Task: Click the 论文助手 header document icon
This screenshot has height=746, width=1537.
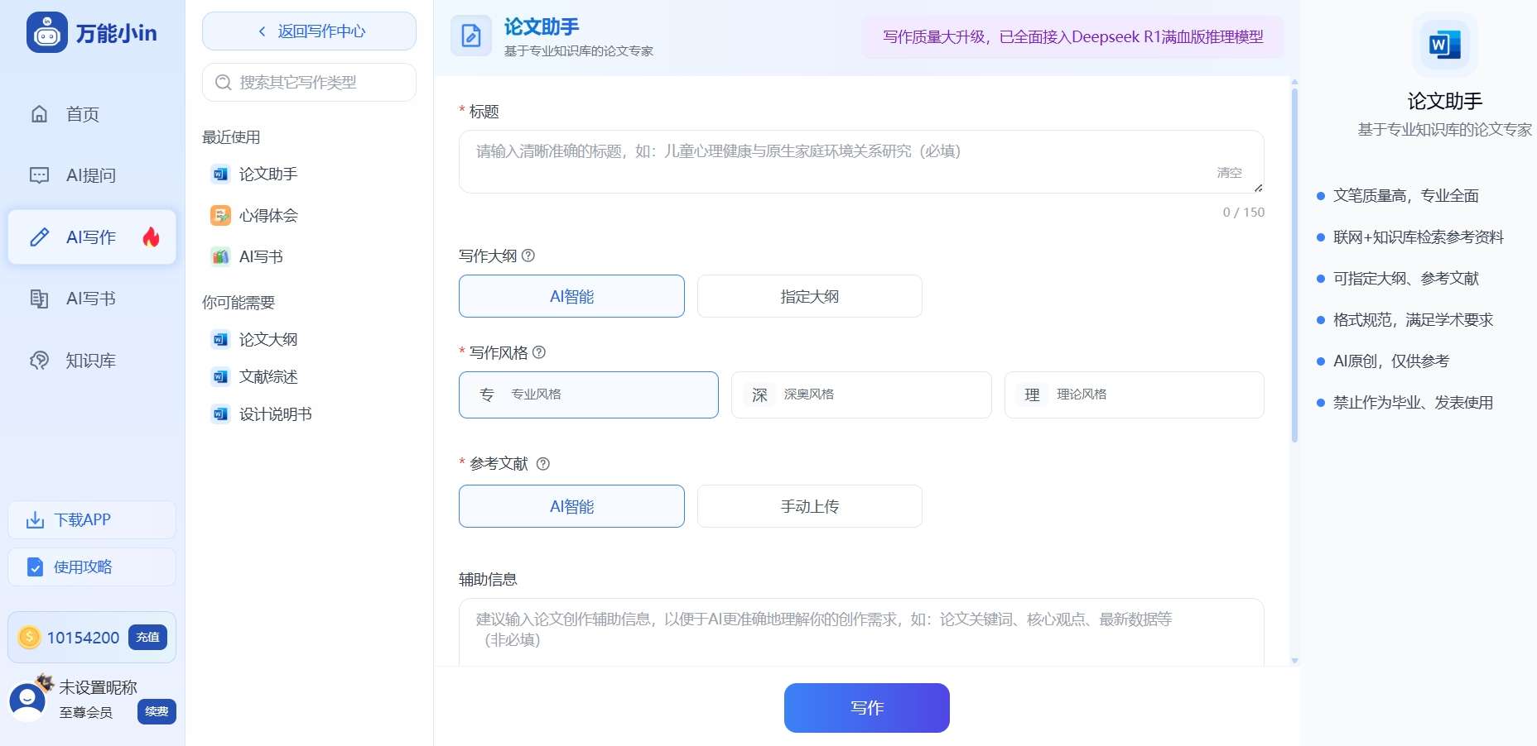Action: click(471, 36)
